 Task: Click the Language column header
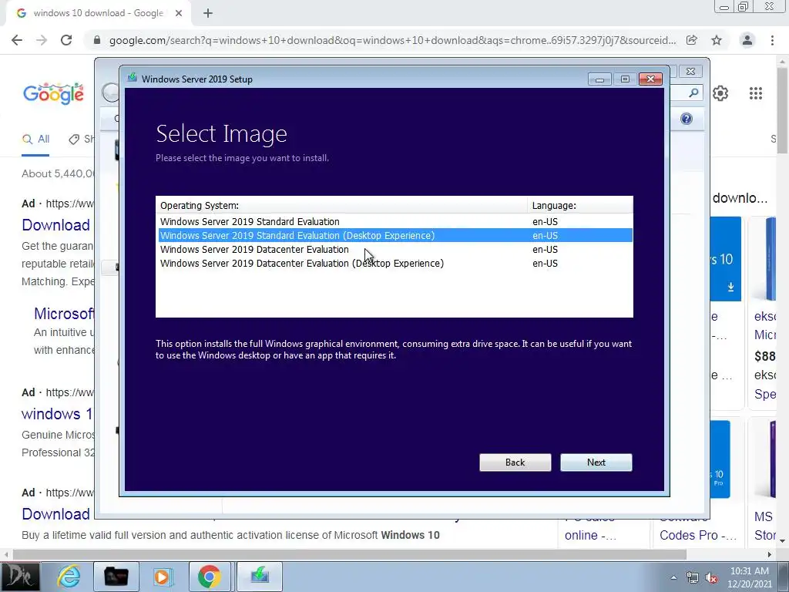[x=579, y=205]
